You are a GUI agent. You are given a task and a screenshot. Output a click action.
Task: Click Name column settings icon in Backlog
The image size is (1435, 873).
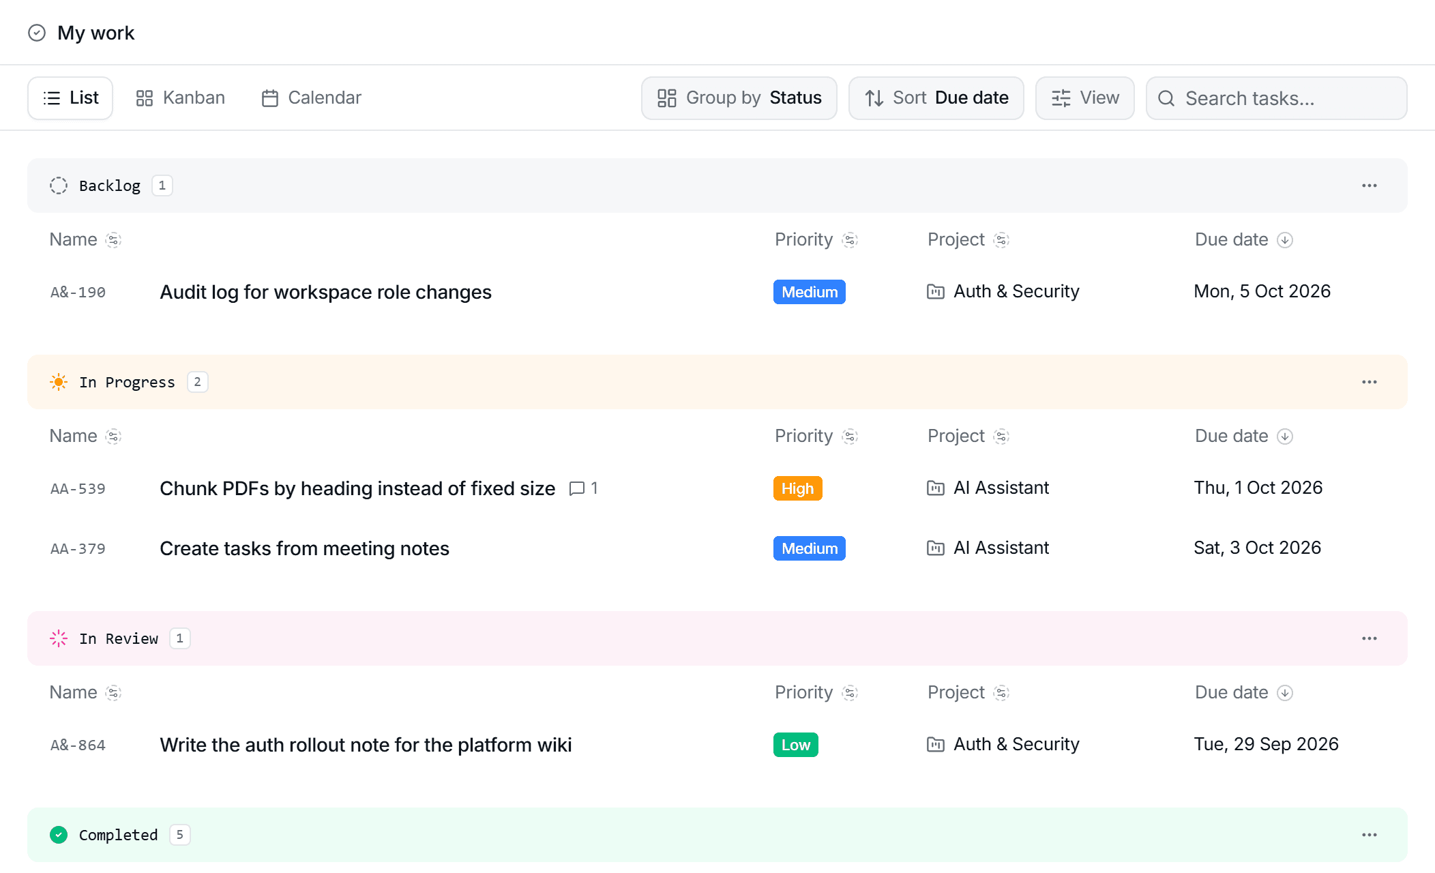[113, 240]
